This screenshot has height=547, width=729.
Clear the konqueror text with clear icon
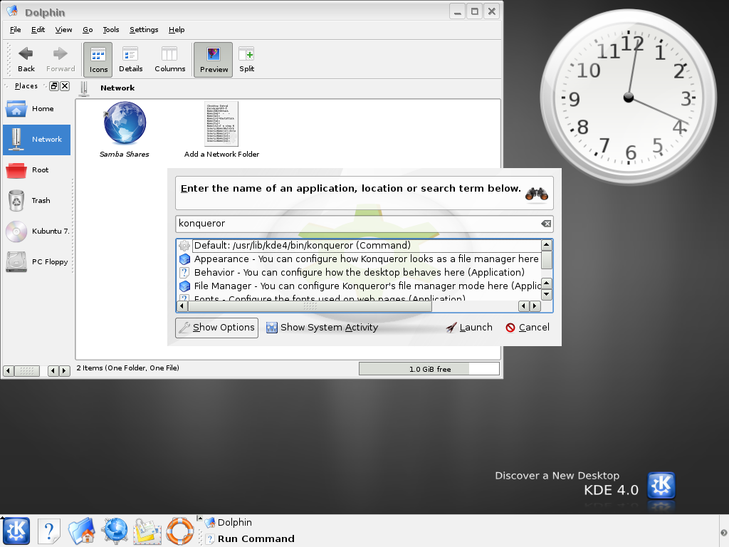click(546, 224)
